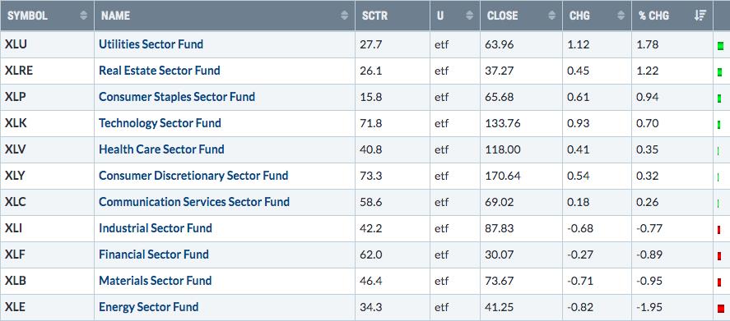730x321 pixels.
Task: Open Technology Sector Fund link
Action: 160,123
